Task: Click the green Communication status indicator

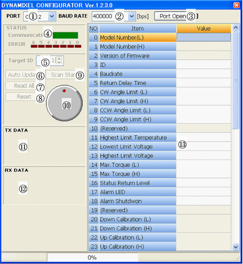Action: click(x=65, y=35)
